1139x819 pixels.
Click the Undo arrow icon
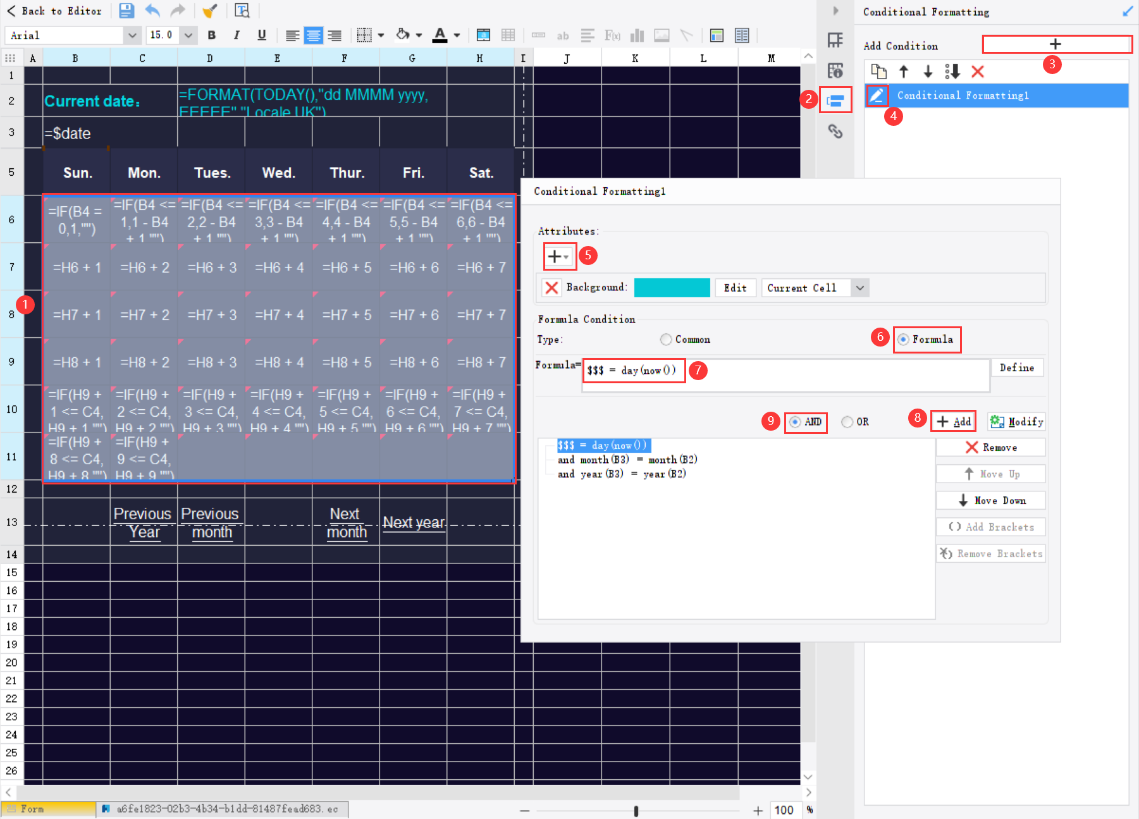152,11
